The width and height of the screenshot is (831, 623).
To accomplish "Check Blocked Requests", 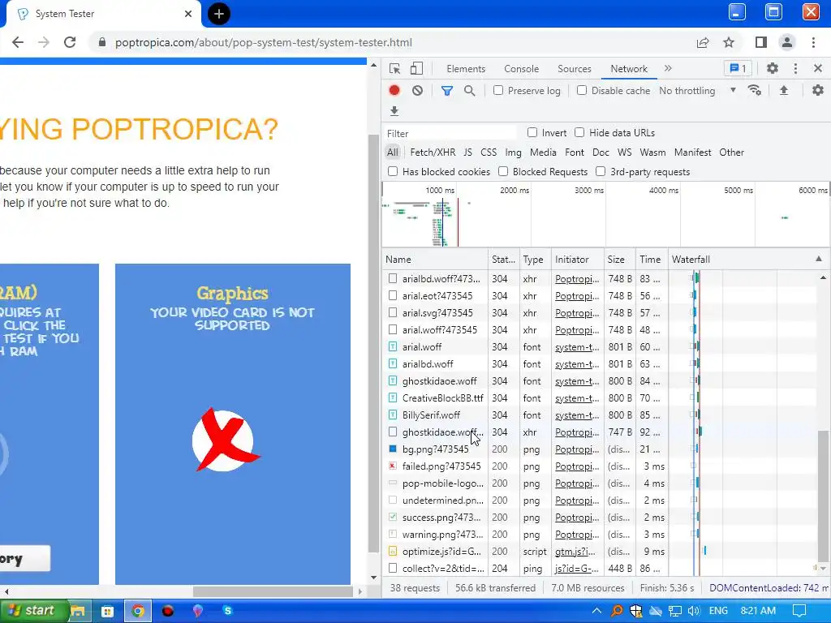I will (503, 171).
